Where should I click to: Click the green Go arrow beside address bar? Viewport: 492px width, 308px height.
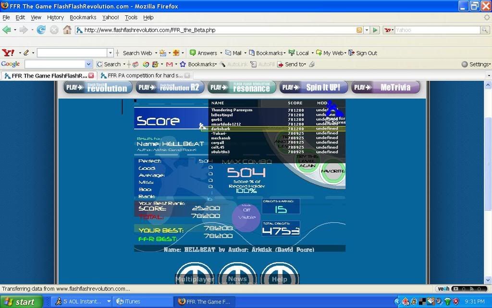coord(375,30)
